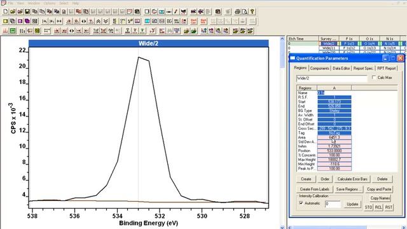Tick the Calc Max checkbox

point(374,78)
